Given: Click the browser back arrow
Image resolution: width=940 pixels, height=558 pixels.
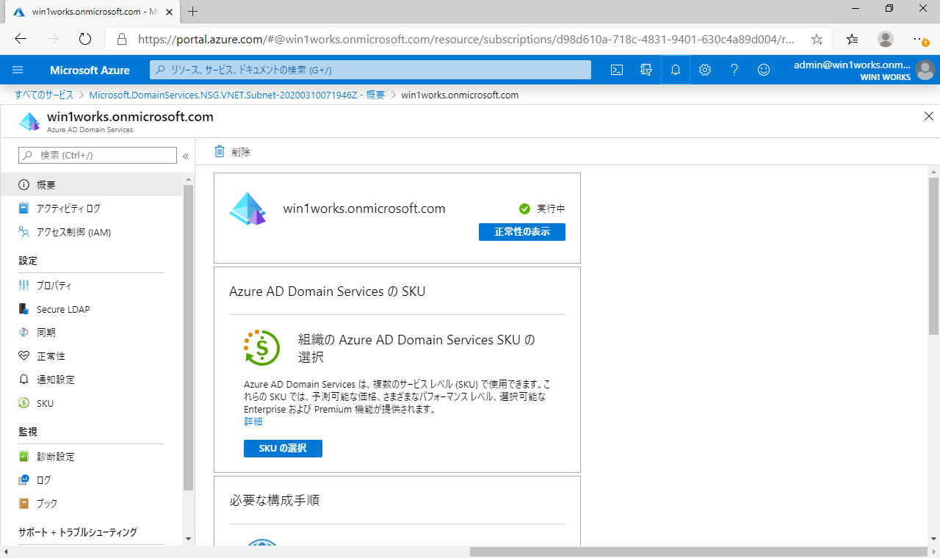Looking at the screenshot, I should (21, 39).
